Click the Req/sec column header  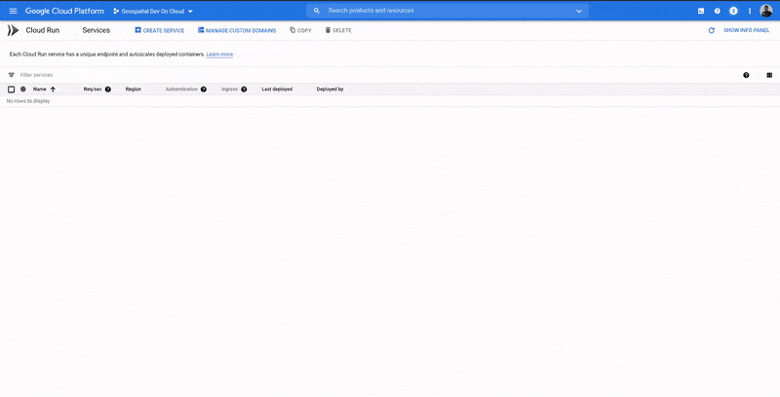(93, 90)
